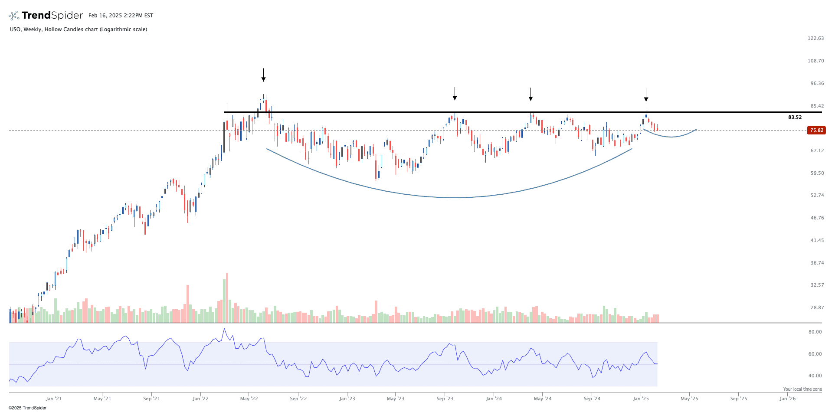
Task: Click the chart title 'USO, Weekly, Hollow Candles'
Action: pyautogui.click(x=79, y=29)
